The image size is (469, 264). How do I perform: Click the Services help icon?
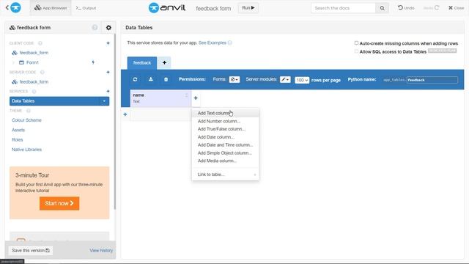(34, 91)
